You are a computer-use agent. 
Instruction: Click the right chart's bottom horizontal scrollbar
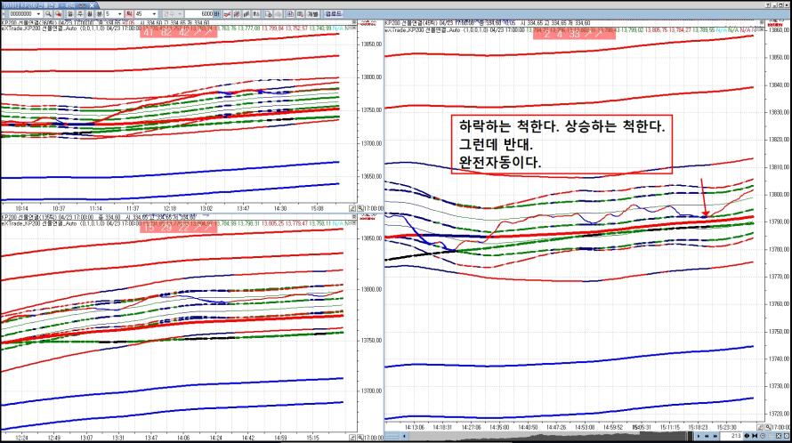click(652, 436)
